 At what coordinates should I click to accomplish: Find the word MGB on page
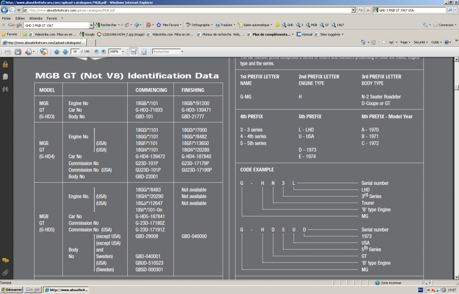[312, 25]
